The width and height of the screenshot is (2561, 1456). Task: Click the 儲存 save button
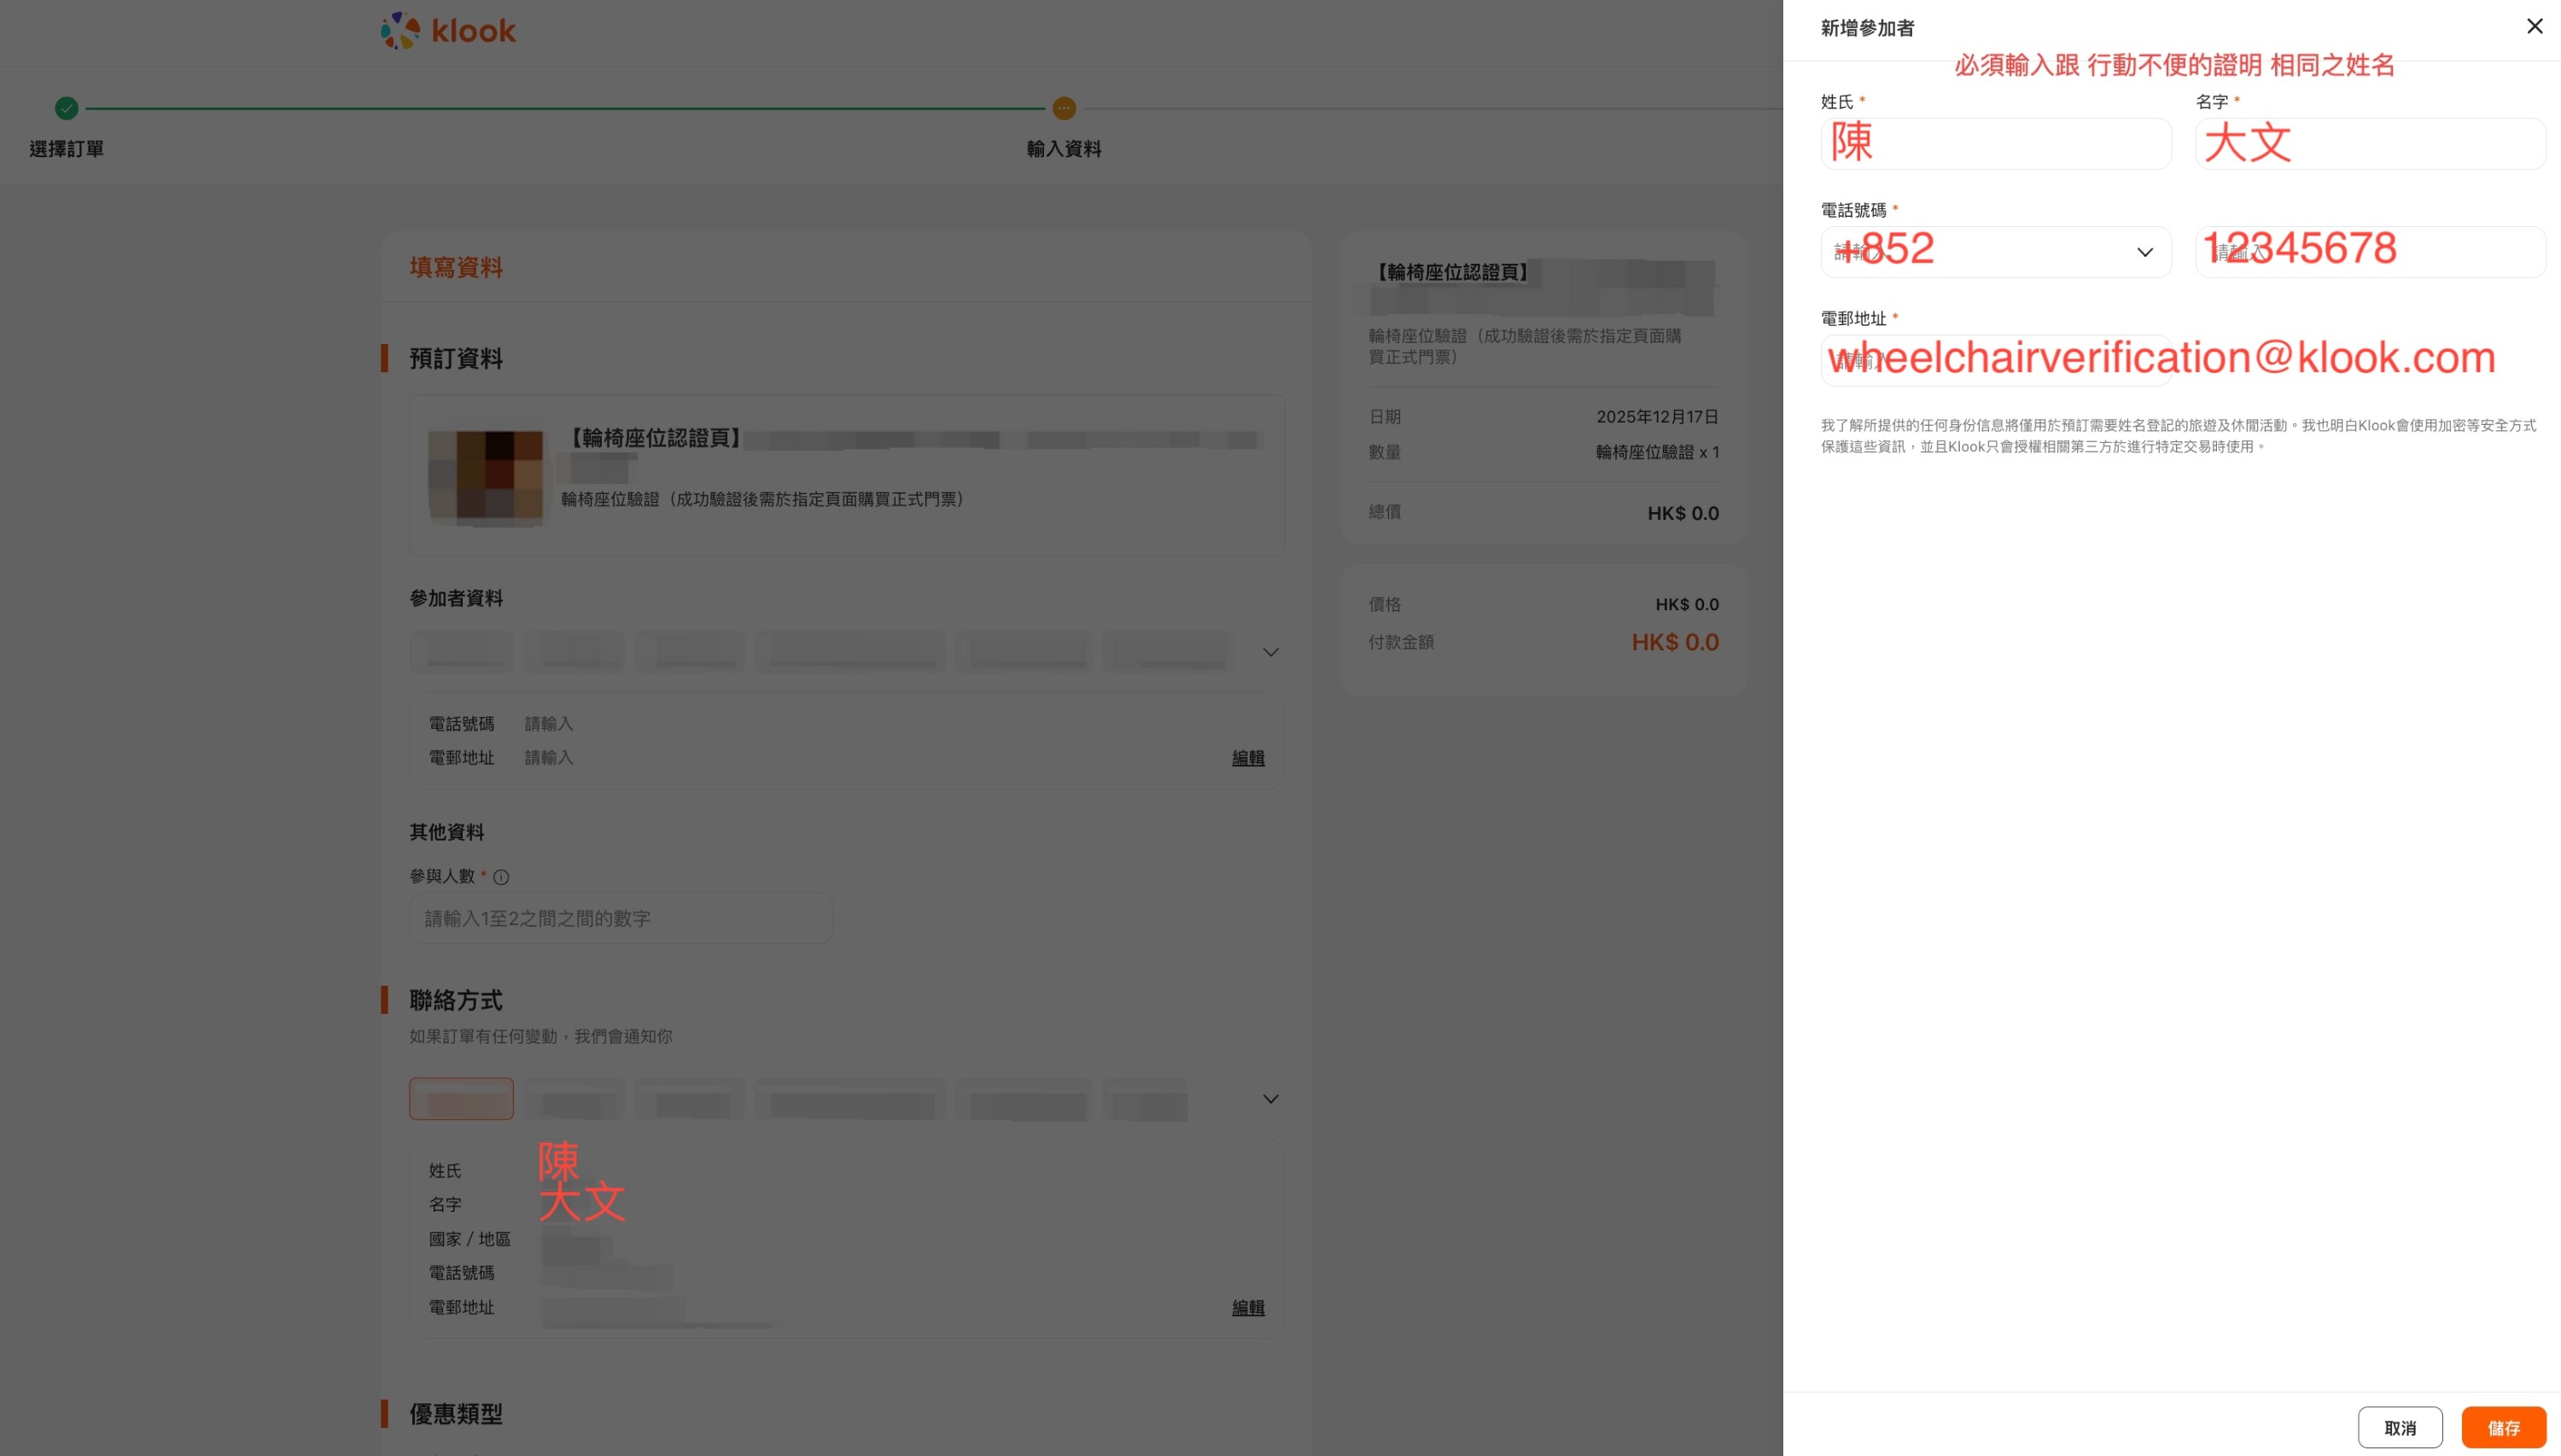(x=2503, y=1427)
